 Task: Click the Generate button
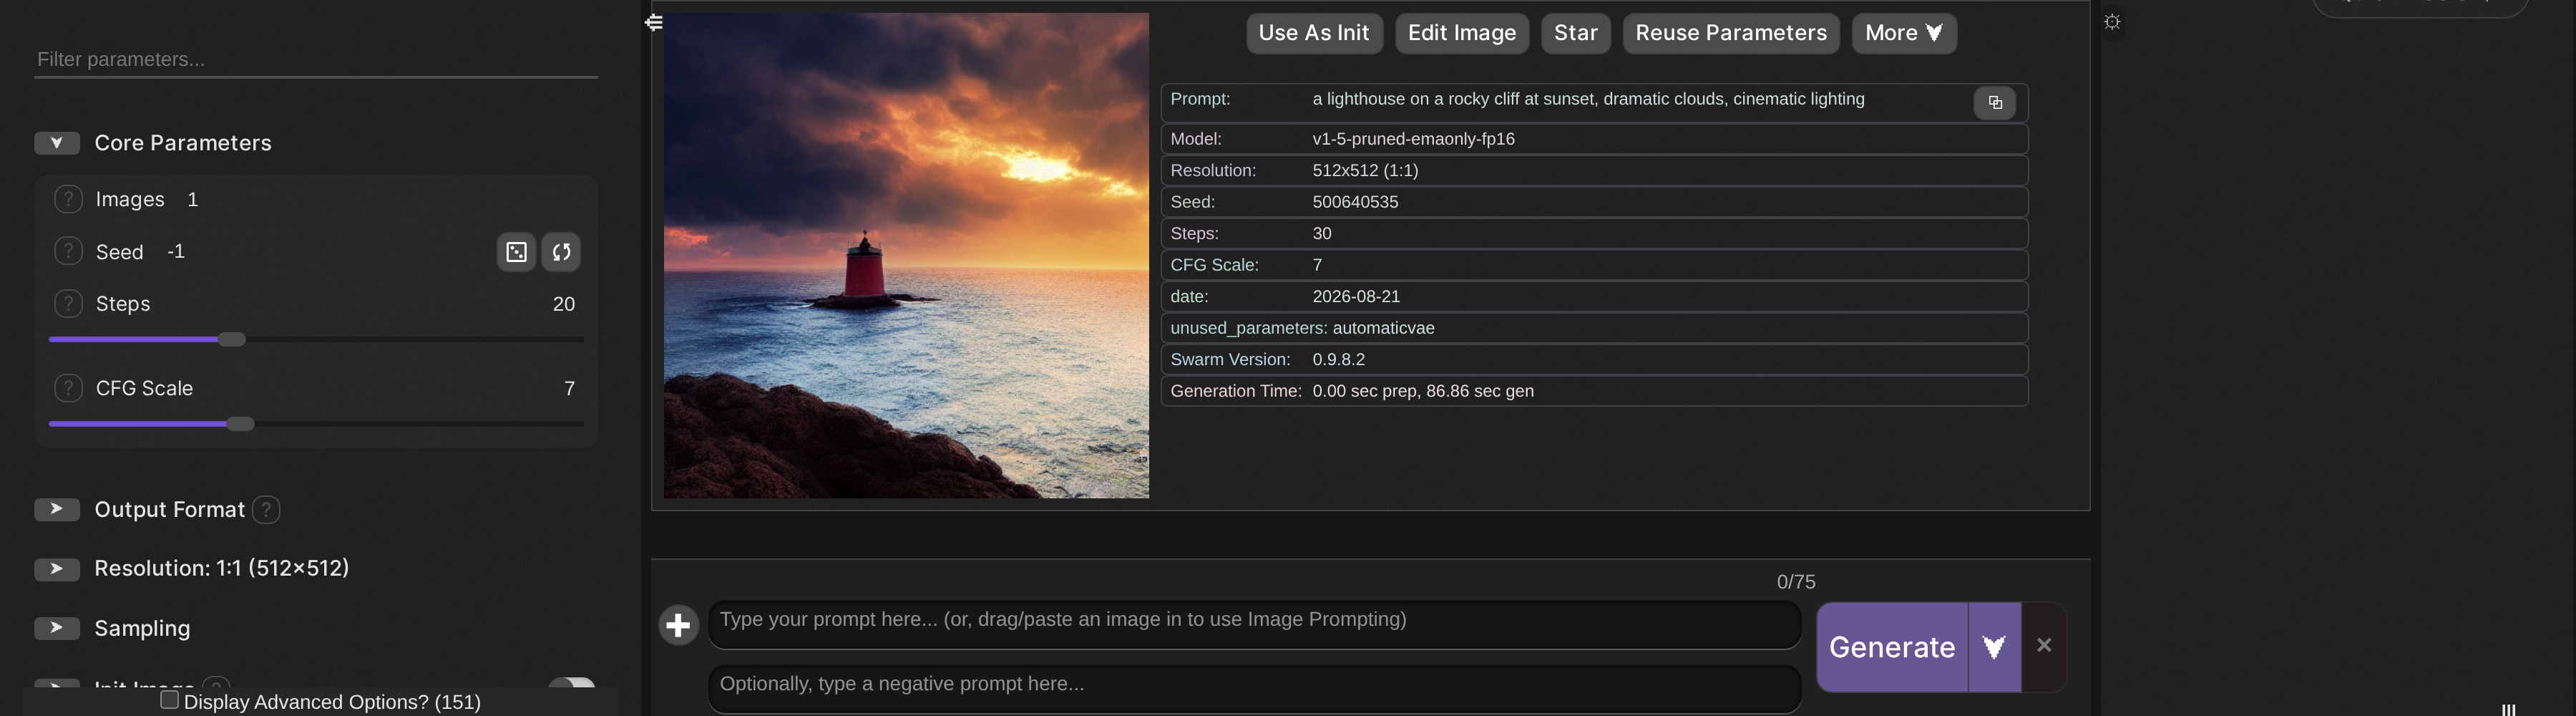click(1892, 647)
